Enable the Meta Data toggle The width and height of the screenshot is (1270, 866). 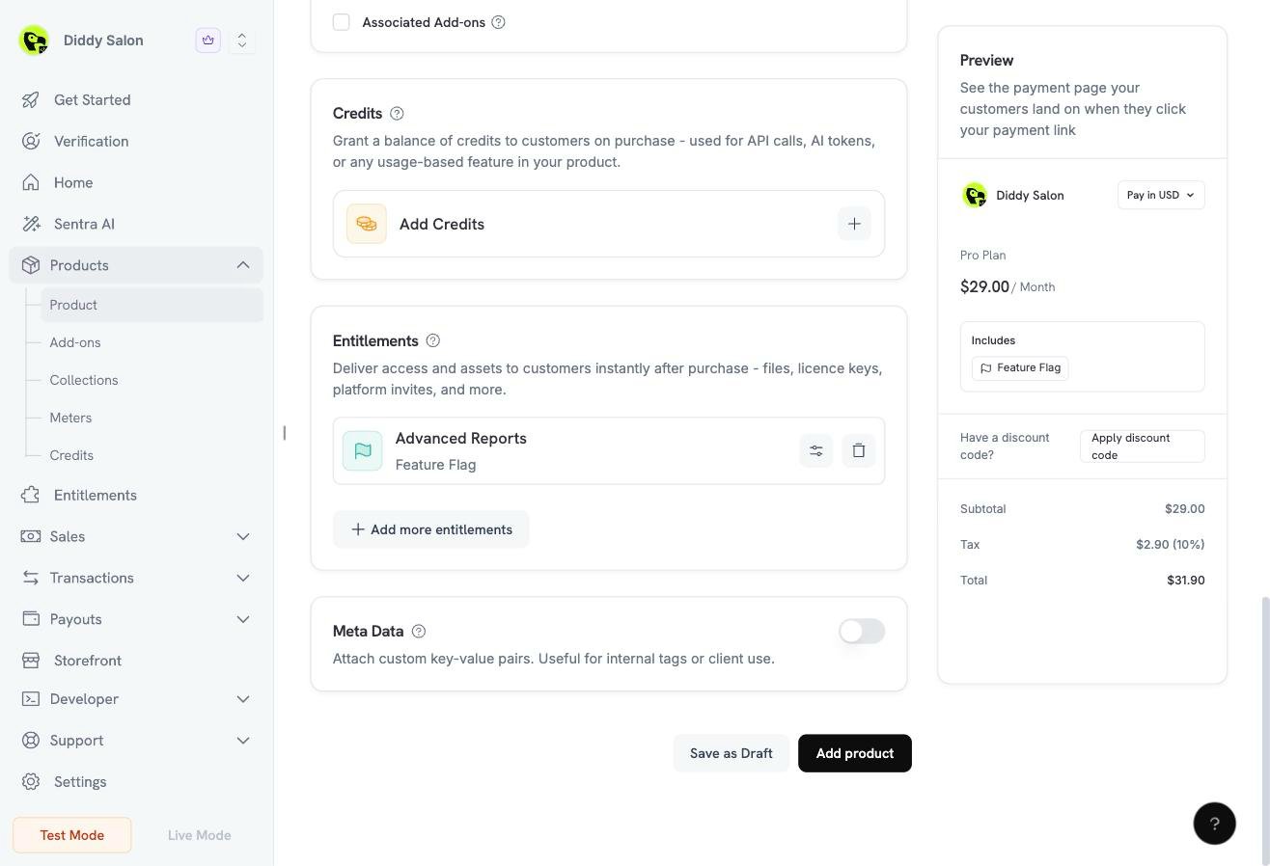click(862, 632)
